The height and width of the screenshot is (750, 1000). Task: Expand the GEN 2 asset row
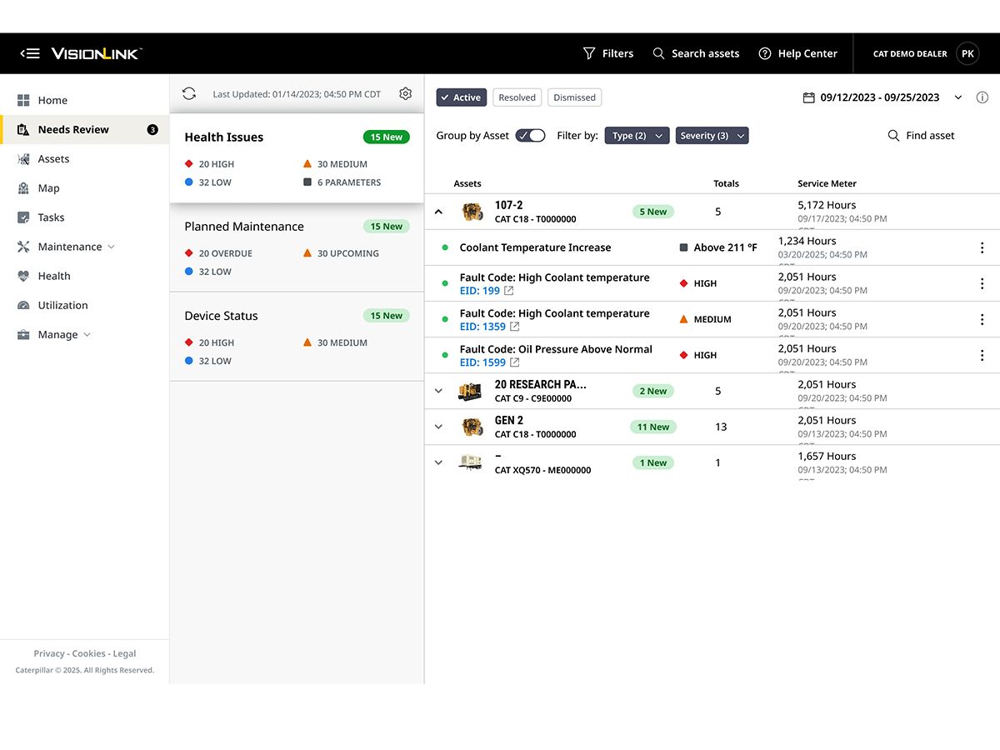click(x=438, y=427)
